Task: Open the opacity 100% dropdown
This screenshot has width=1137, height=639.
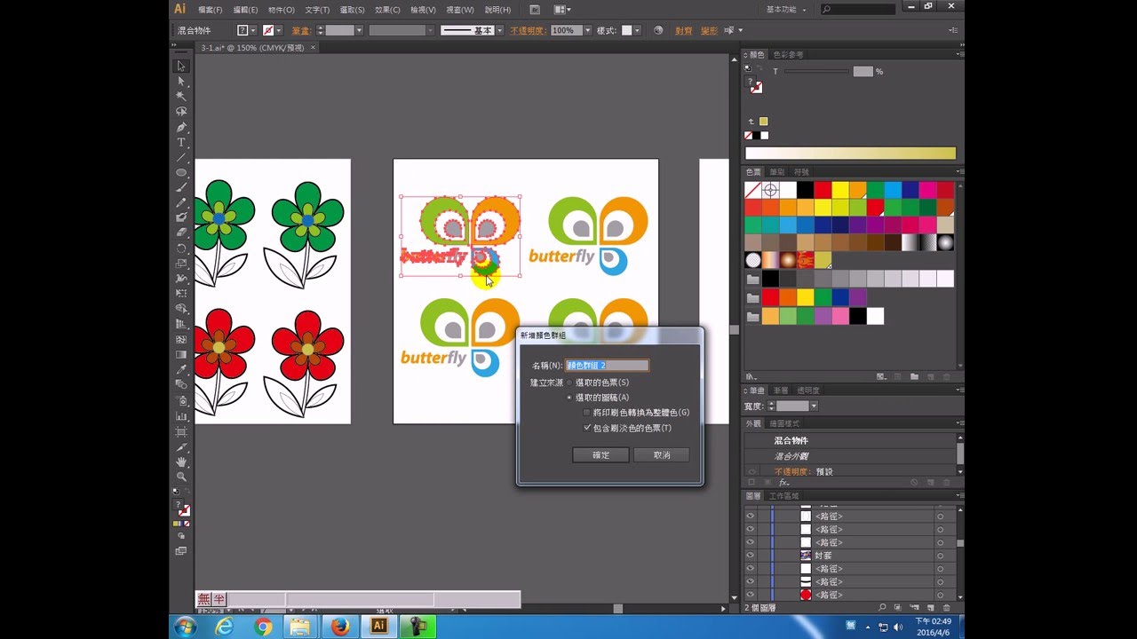Action: click(x=587, y=30)
